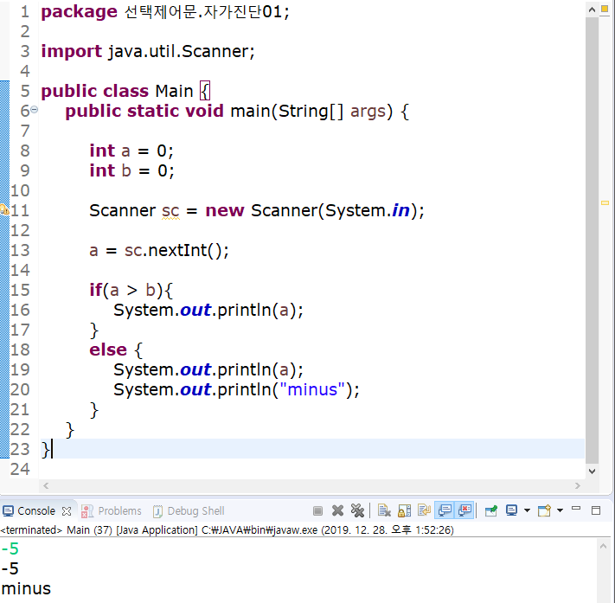This screenshot has height=603, width=615.
Task: Click the editor vertical scrollbar down arrow
Action: pos(592,471)
